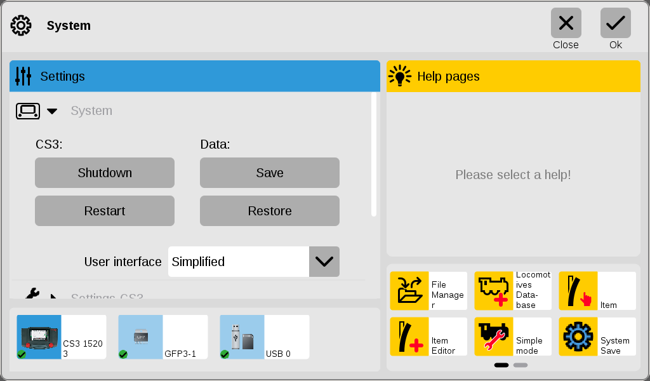The height and width of the screenshot is (381, 650).
Task: Select the CS3 15203 device thumbnail
Action: click(x=38, y=337)
